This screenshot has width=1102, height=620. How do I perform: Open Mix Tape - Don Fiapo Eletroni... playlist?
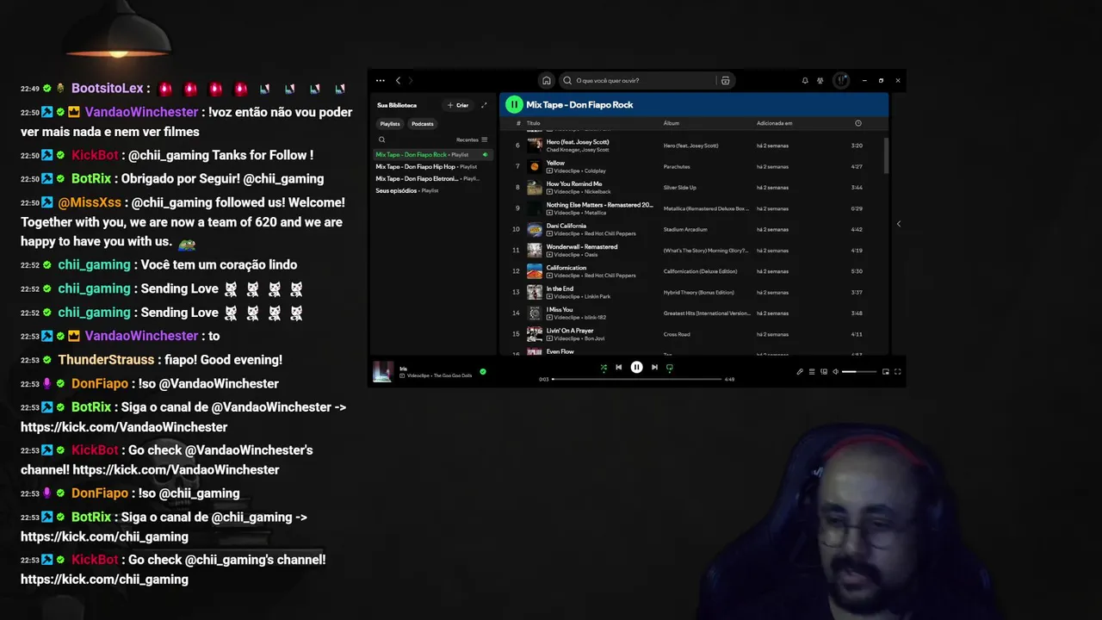click(x=432, y=179)
